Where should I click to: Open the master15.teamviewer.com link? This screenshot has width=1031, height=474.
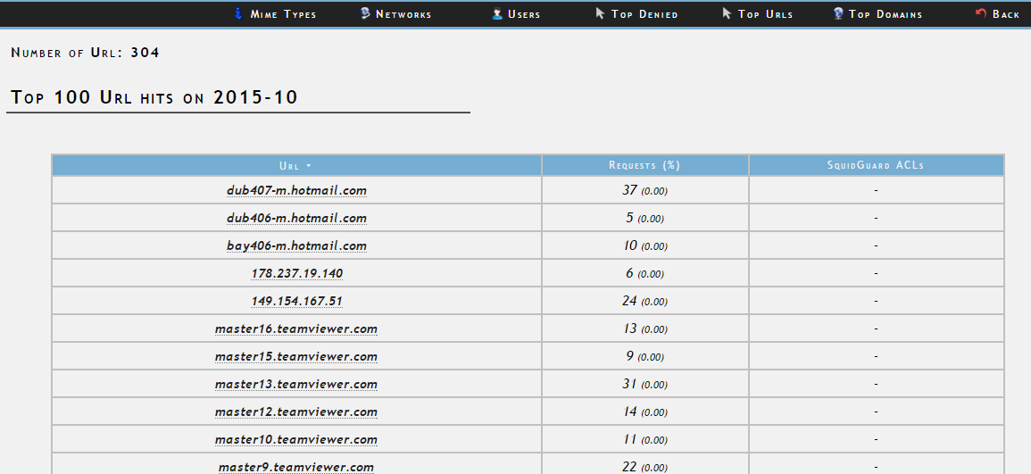pyautogui.click(x=295, y=356)
